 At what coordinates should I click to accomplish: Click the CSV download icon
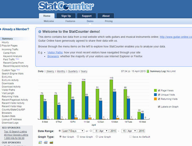[x=46, y=142]
